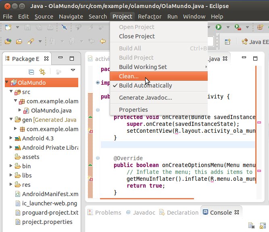Open the Run dropdown arrow
269x232 pixels.
[x=228, y=27]
